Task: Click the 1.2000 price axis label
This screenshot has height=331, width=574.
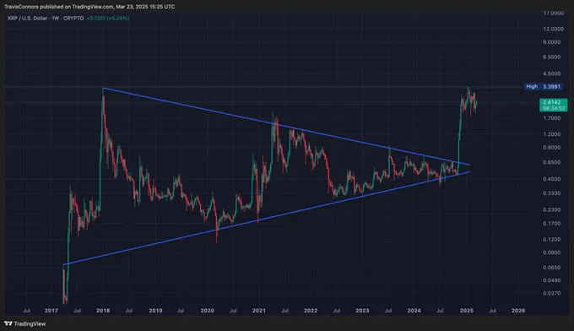Action: click(553, 134)
